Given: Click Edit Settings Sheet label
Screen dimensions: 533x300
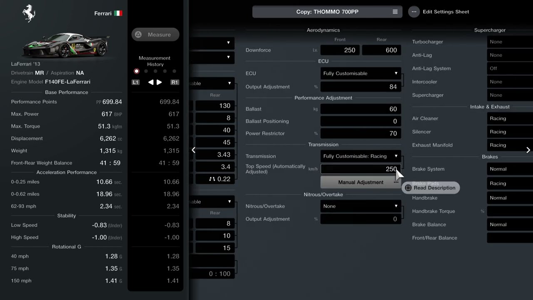Looking at the screenshot, I should [x=446, y=12].
